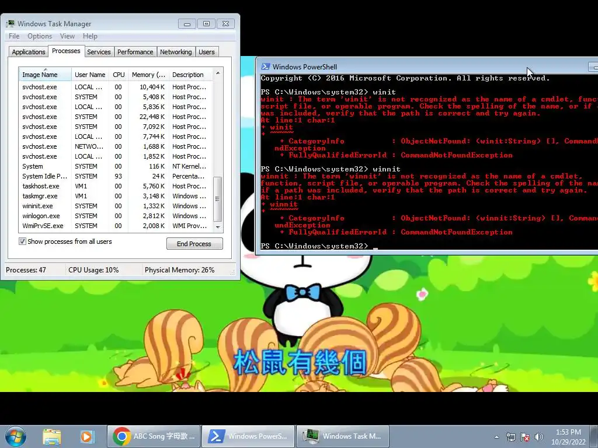This screenshot has height=448, width=598.
Task: Select the taskhost.exe process row
Action: pos(116,186)
